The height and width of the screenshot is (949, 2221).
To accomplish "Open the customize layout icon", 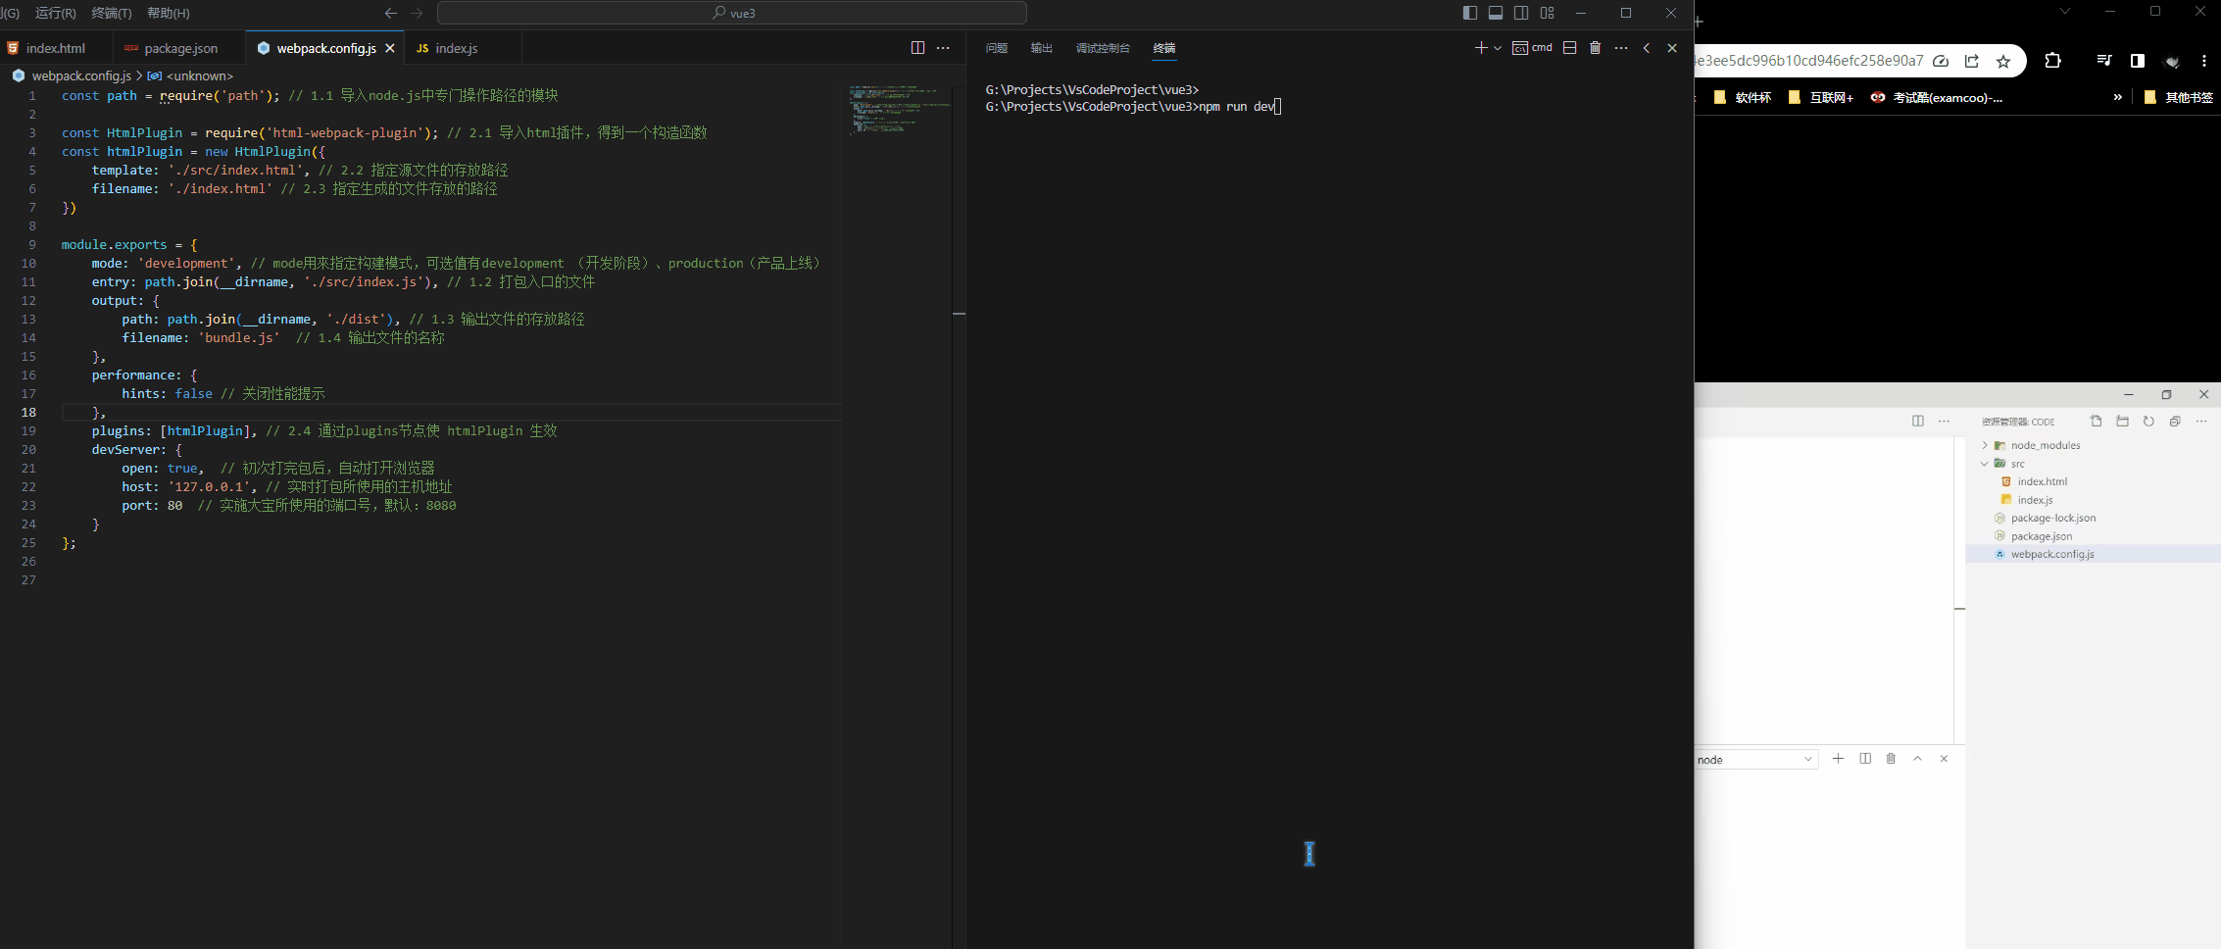I will [1548, 13].
